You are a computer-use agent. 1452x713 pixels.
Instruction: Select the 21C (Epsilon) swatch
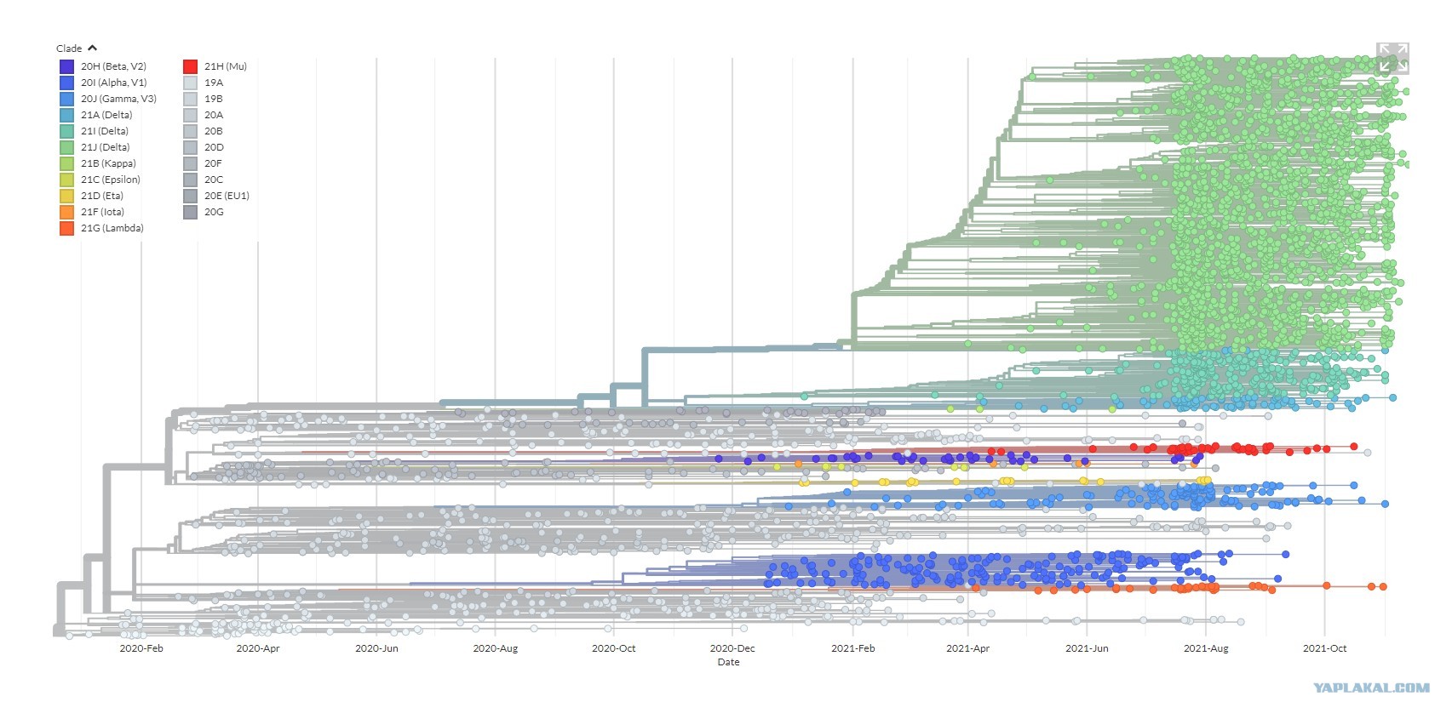tap(66, 180)
